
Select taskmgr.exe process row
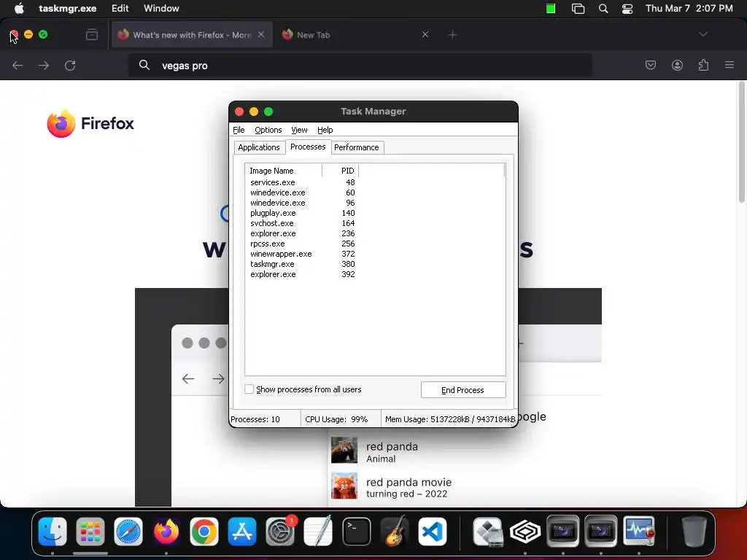point(302,264)
